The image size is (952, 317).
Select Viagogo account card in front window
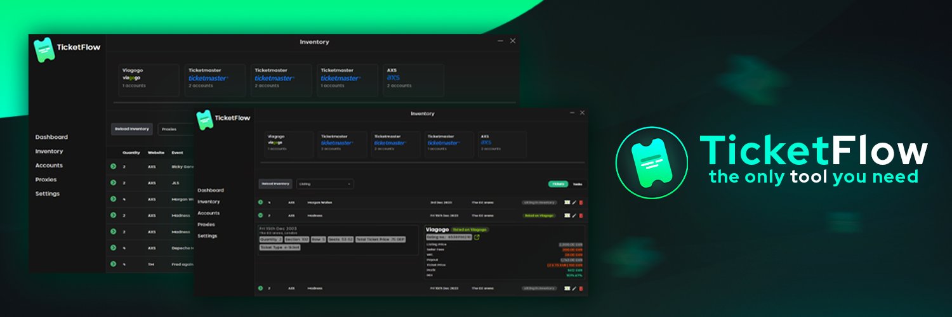click(289, 145)
